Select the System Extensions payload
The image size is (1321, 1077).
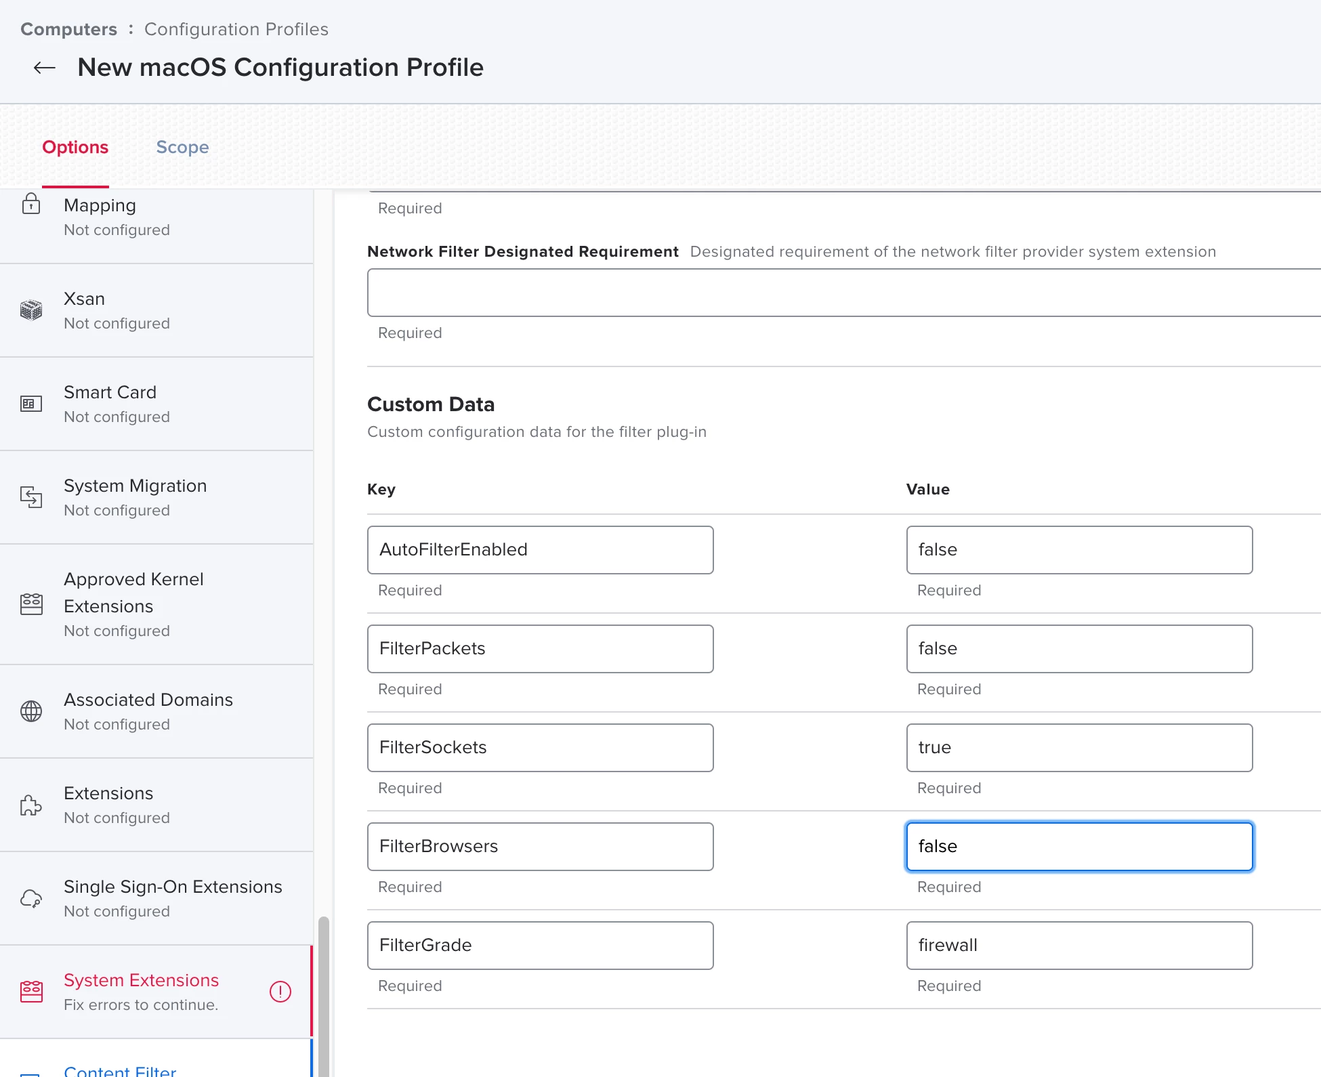[x=141, y=980]
